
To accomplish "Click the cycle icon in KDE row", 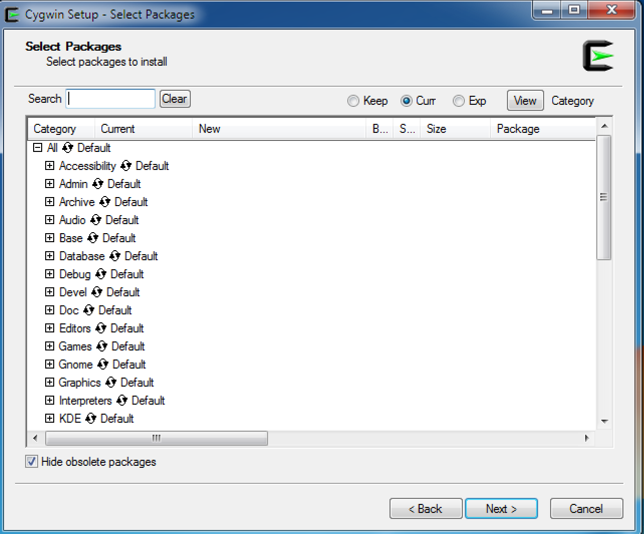I will pos(91,419).
